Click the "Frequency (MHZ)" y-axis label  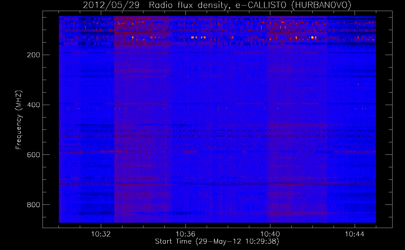(x=19, y=120)
